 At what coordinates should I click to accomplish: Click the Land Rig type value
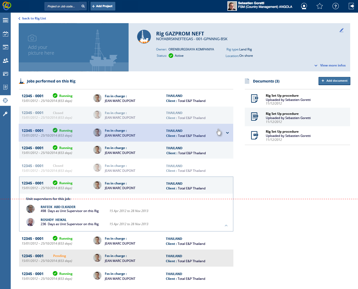(x=246, y=49)
